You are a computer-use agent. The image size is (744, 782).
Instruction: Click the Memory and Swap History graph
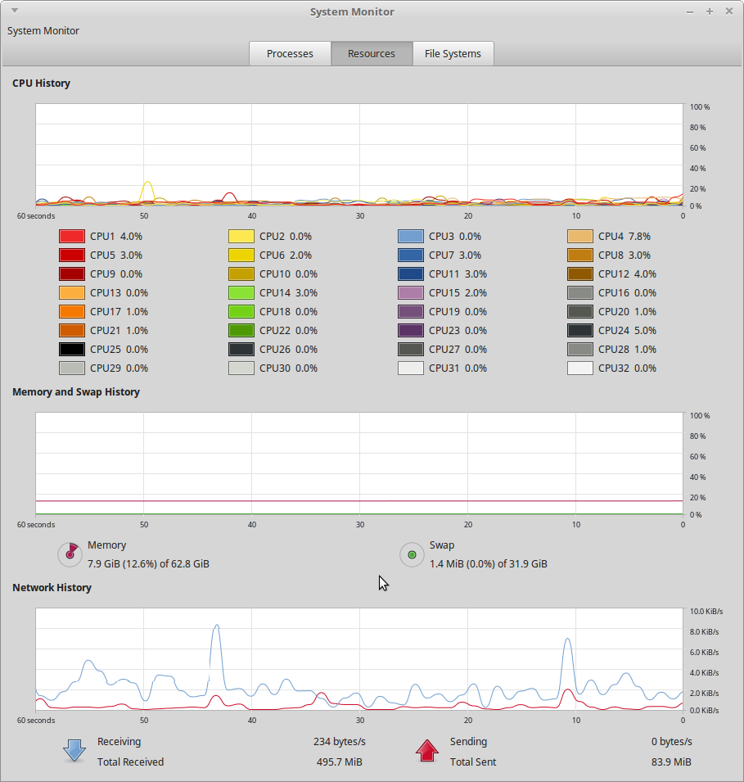tap(359, 463)
